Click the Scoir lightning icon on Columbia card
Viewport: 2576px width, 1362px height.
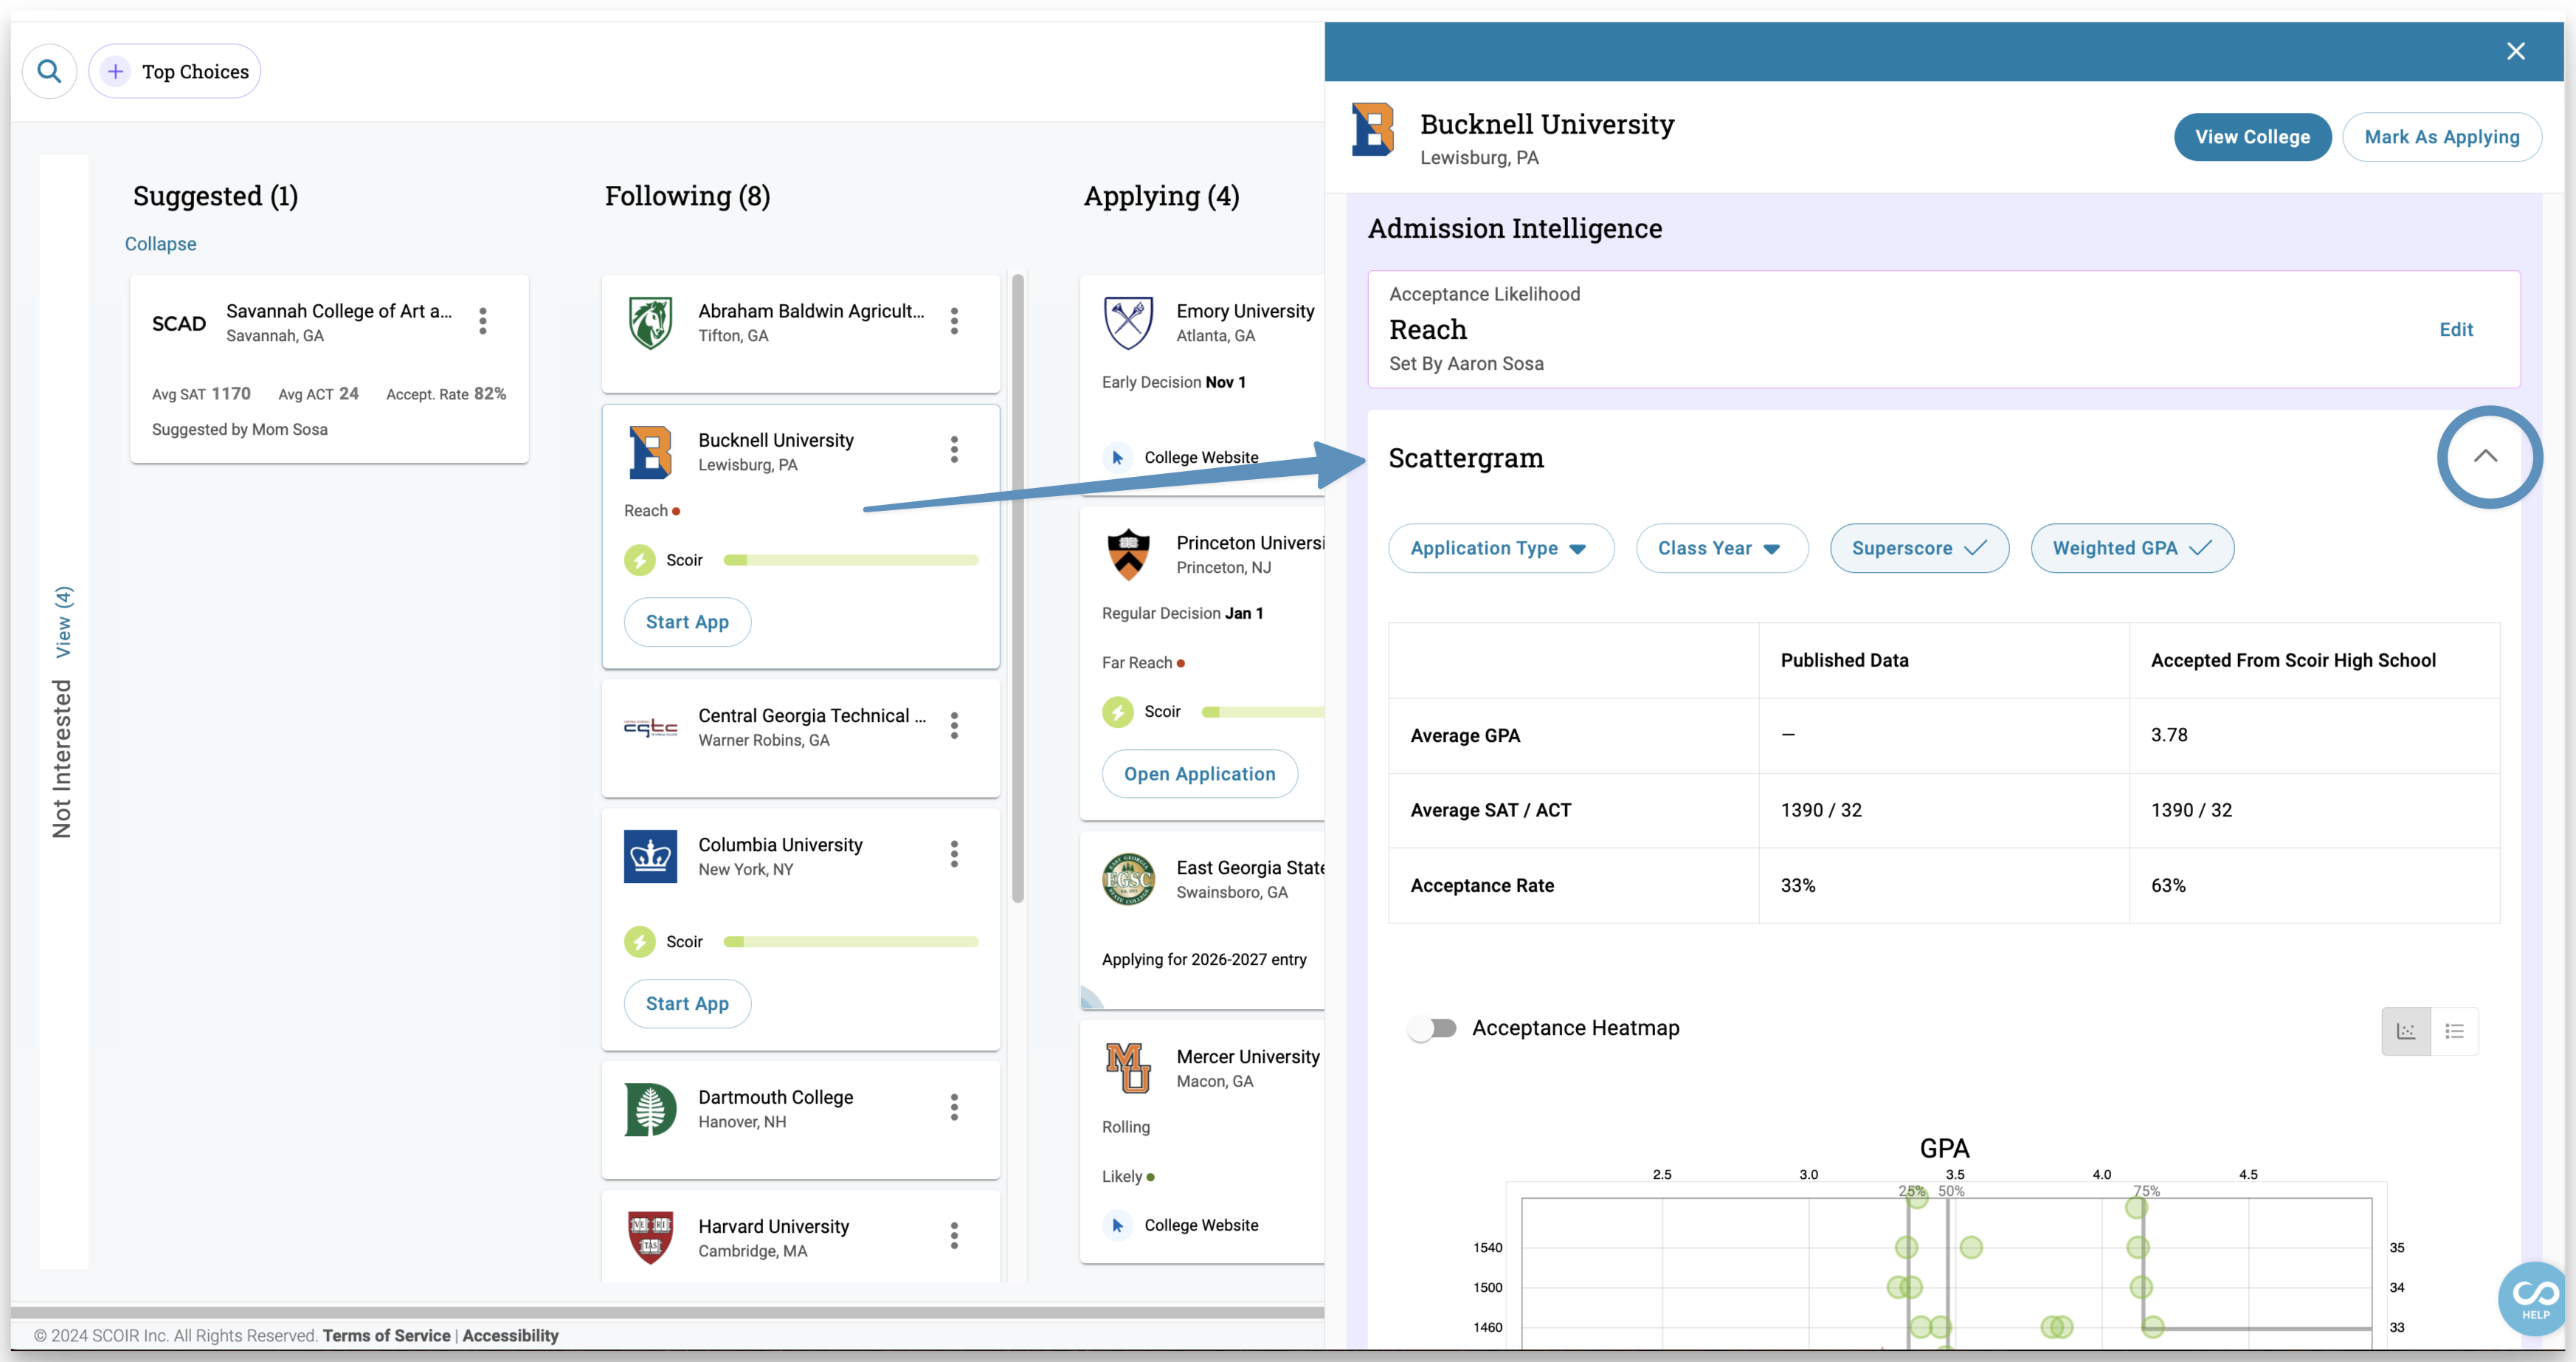tap(640, 942)
